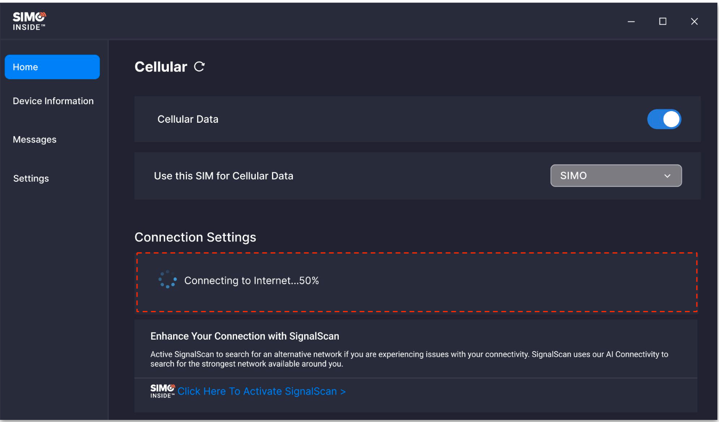Click 'Enhance Your Connection with SignalScan' heading
The image size is (719, 422).
[x=245, y=336]
